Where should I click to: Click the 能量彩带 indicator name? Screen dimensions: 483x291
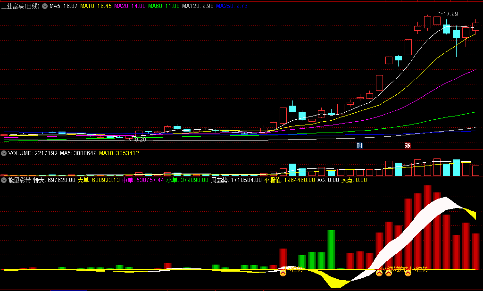point(19,180)
